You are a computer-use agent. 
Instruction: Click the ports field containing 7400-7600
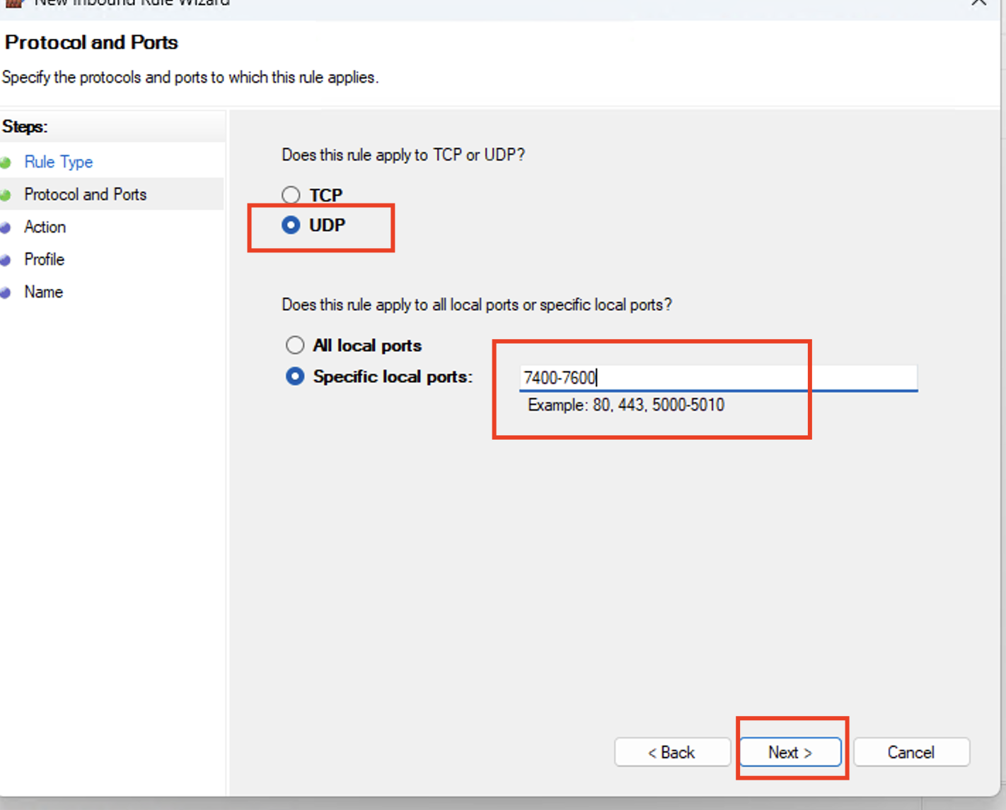(718, 378)
